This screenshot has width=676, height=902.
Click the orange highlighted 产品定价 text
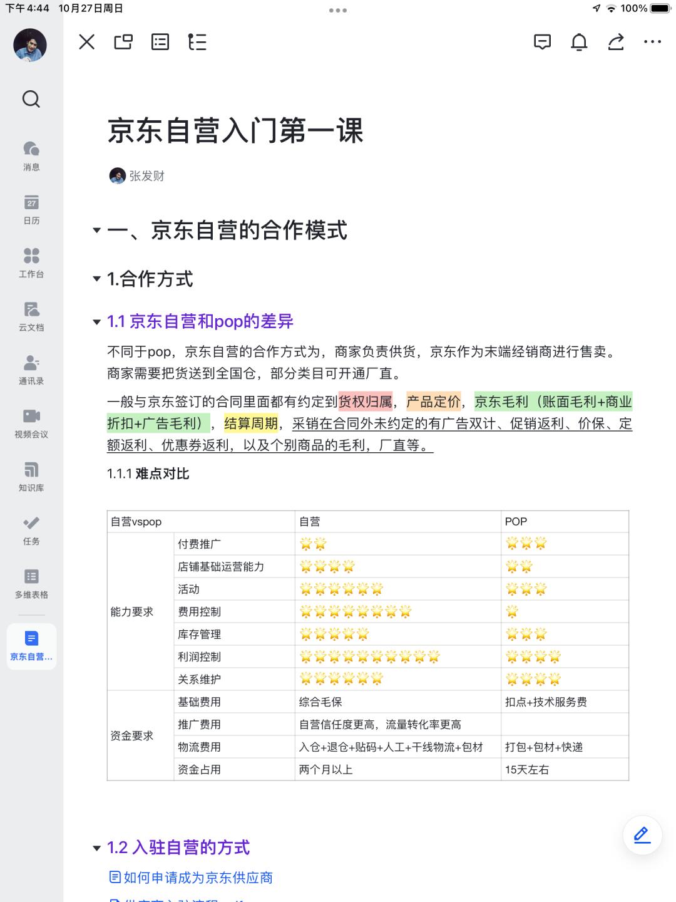coord(433,402)
